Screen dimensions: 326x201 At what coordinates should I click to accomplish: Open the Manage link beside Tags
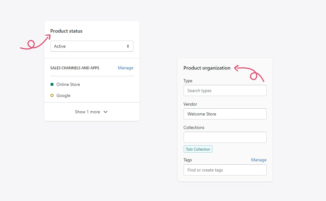point(259,160)
